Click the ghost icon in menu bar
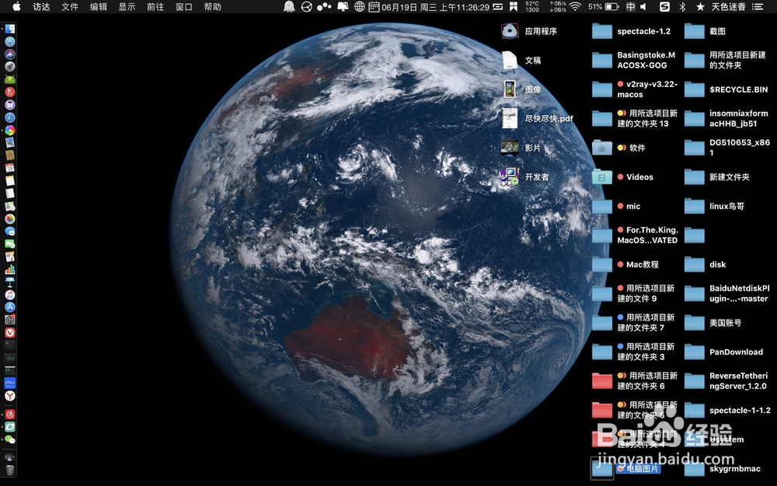This screenshot has height=486, width=777. pyautogui.click(x=289, y=6)
